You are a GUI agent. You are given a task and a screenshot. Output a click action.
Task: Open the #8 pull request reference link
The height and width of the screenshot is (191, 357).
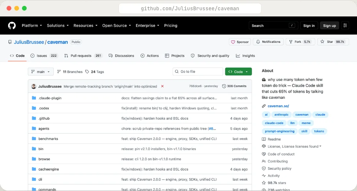pyautogui.click(x=212, y=128)
